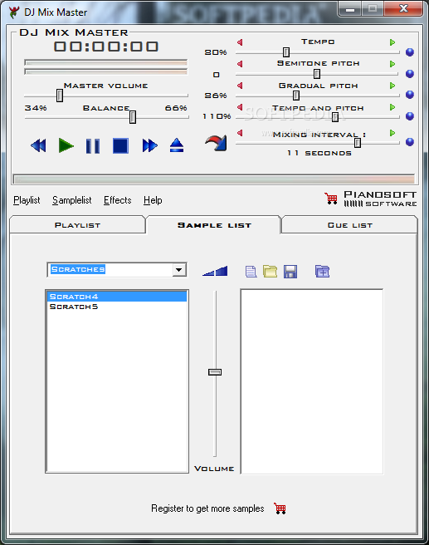The height and width of the screenshot is (545, 429).
Task: Click the add folder icon with plus
Action: point(323,271)
